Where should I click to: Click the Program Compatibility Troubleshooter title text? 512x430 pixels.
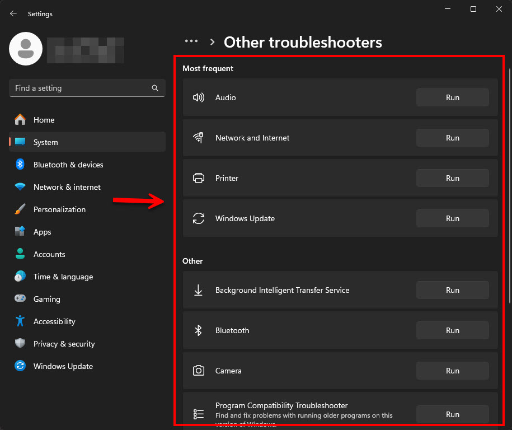pyautogui.click(x=281, y=405)
